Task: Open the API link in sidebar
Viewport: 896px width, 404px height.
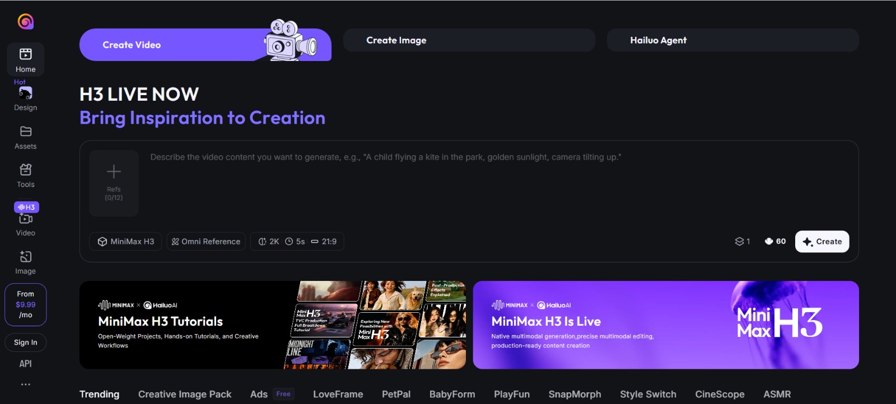Action: 26,364
